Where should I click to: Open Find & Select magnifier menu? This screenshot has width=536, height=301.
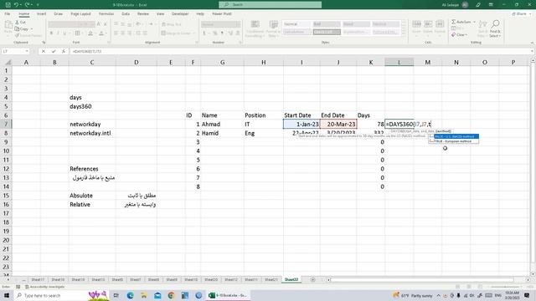[x=495, y=28]
